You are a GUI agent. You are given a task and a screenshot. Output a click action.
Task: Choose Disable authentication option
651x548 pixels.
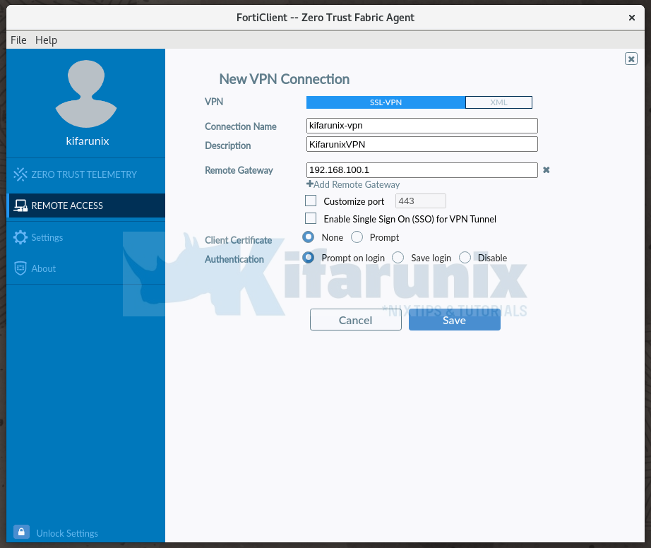click(x=465, y=257)
